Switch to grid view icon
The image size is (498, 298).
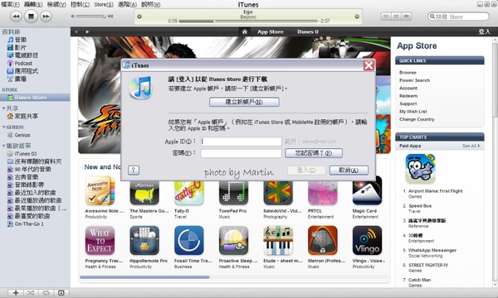click(396, 17)
